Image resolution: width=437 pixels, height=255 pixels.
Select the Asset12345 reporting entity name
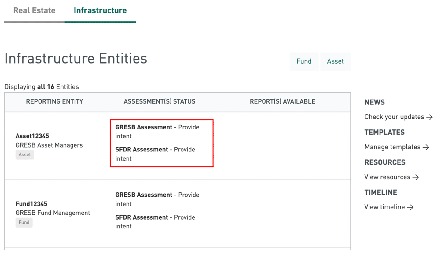click(x=32, y=136)
